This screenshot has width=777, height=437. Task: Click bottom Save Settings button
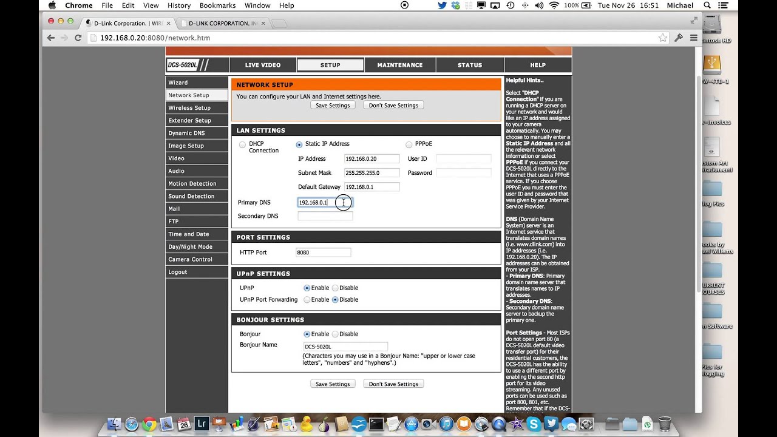tap(333, 384)
